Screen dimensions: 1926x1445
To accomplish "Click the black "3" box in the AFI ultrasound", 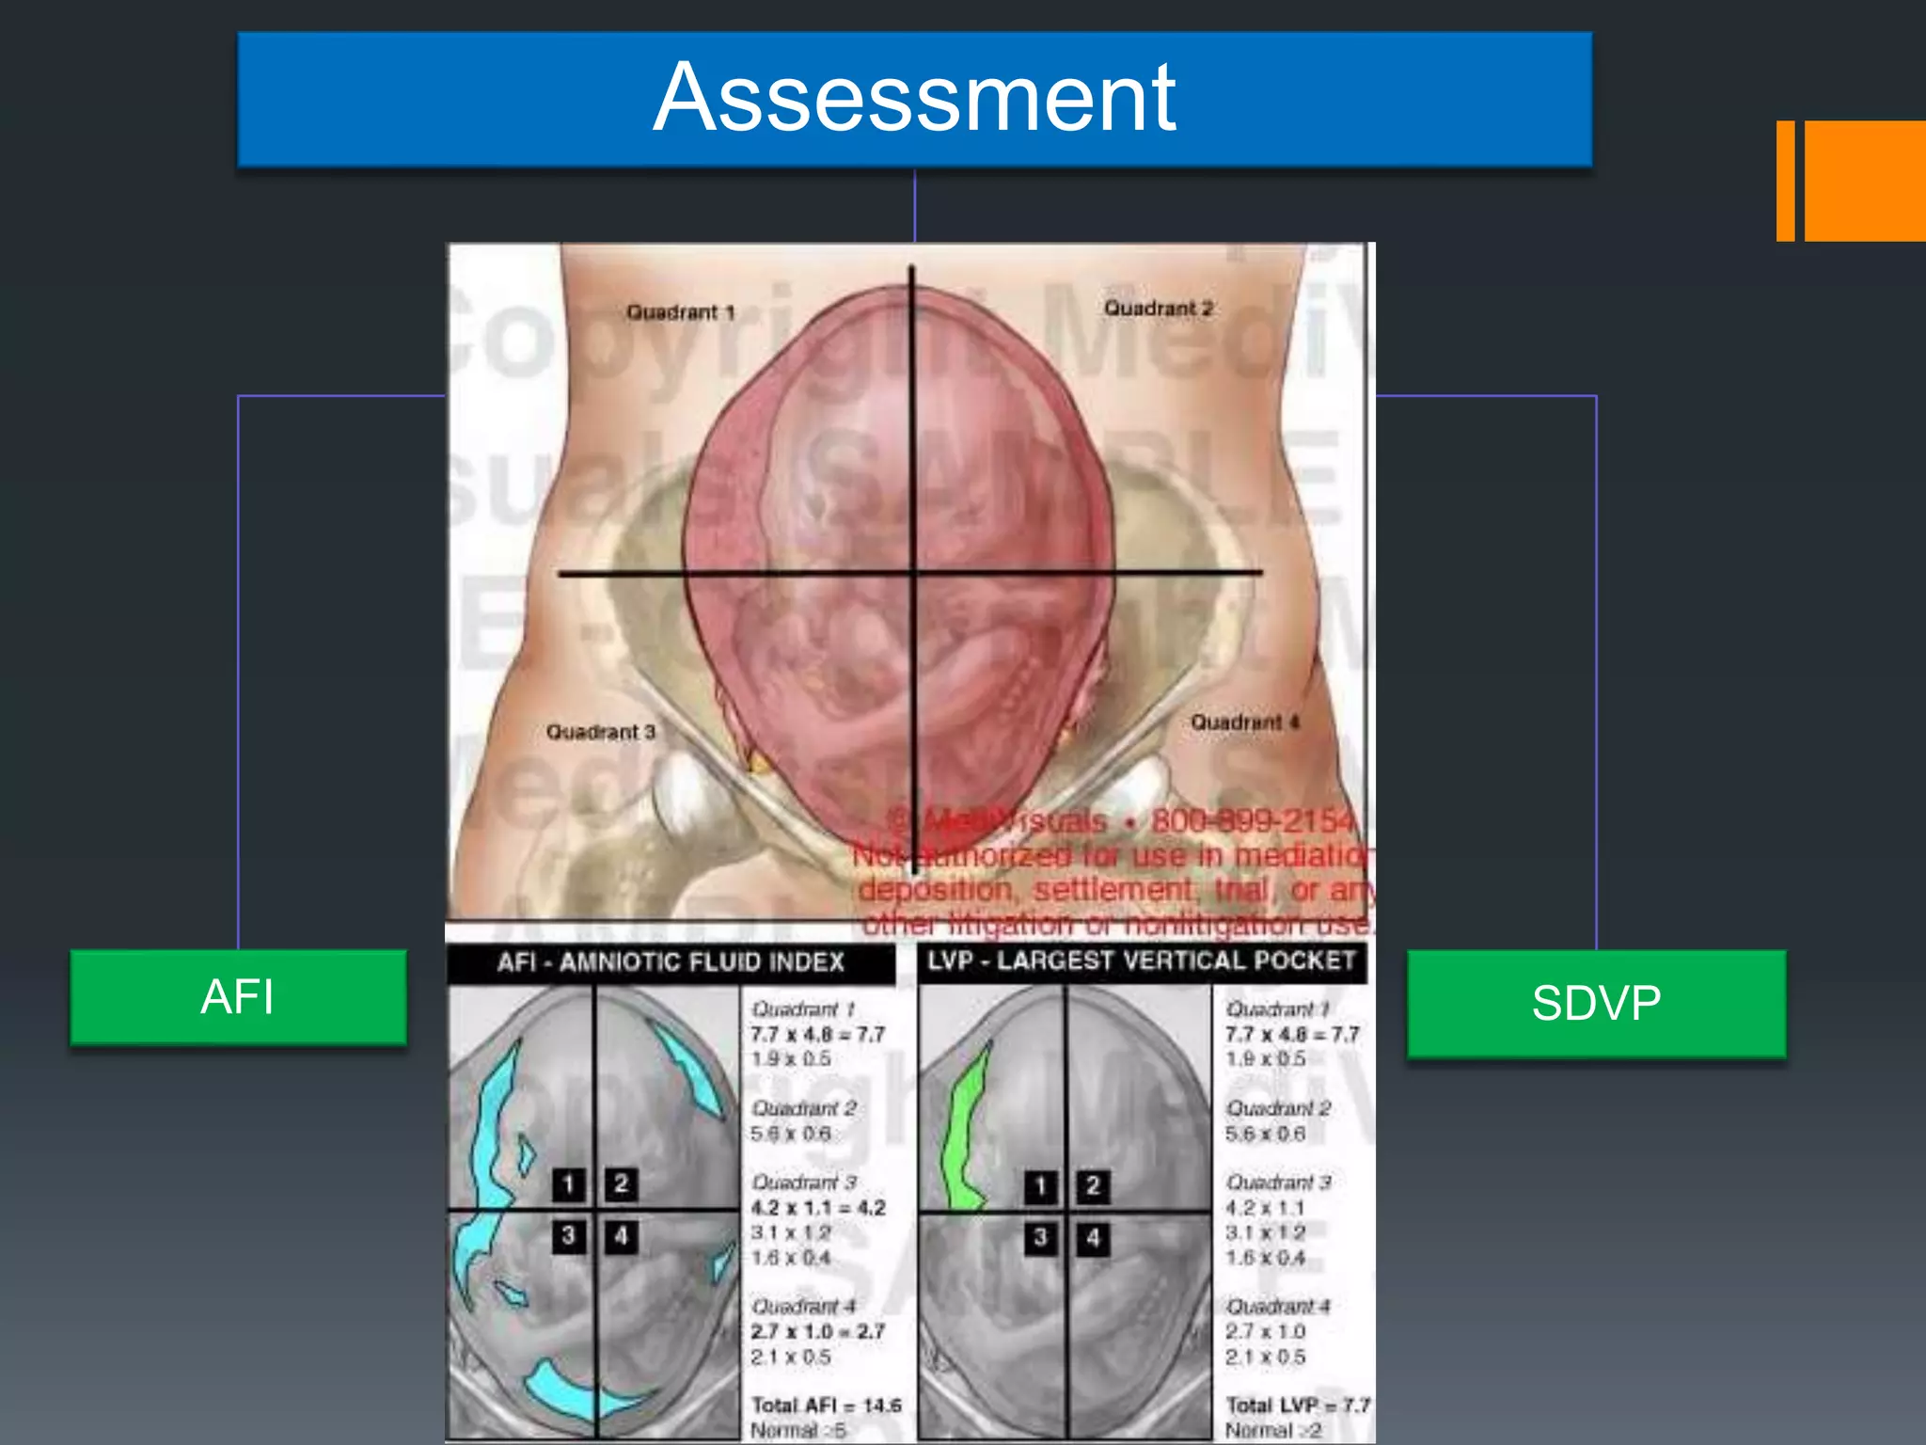I will pos(569,1236).
